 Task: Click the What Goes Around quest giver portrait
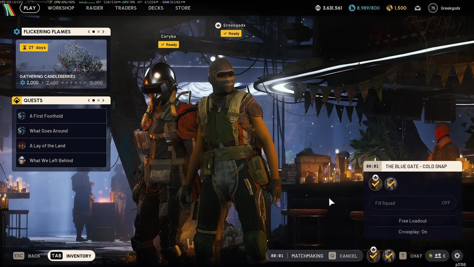pyautogui.click(x=22, y=131)
